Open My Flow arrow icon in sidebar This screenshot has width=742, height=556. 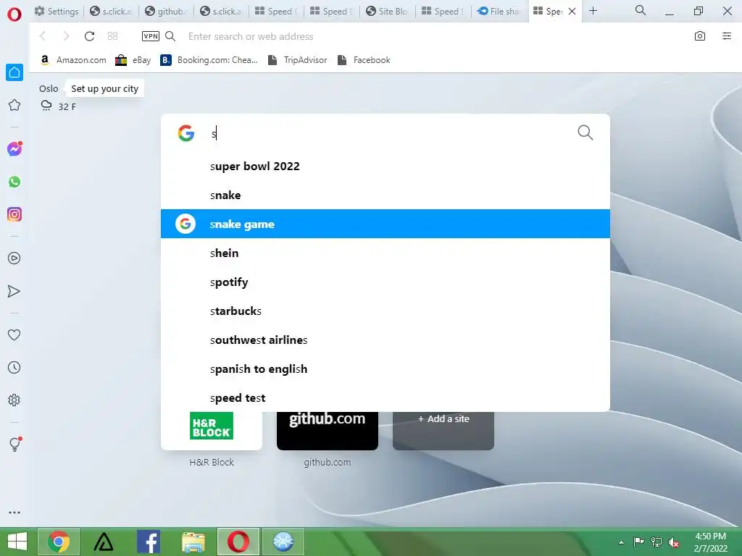point(14,291)
